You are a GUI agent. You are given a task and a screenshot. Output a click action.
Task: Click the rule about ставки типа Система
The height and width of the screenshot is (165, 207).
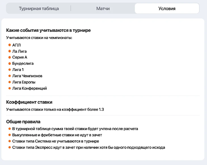pyautogui.click(x=56, y=141)
